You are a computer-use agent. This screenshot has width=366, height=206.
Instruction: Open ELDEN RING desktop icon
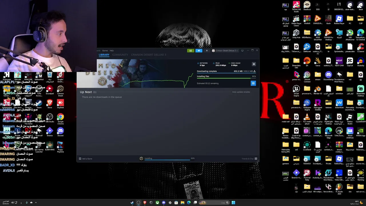tap(50, 146)
